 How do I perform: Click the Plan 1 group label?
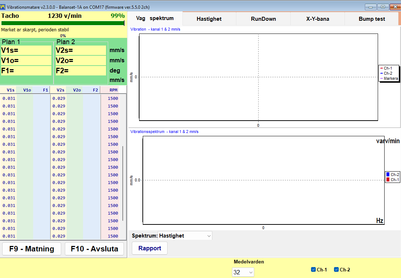point(11,42)
